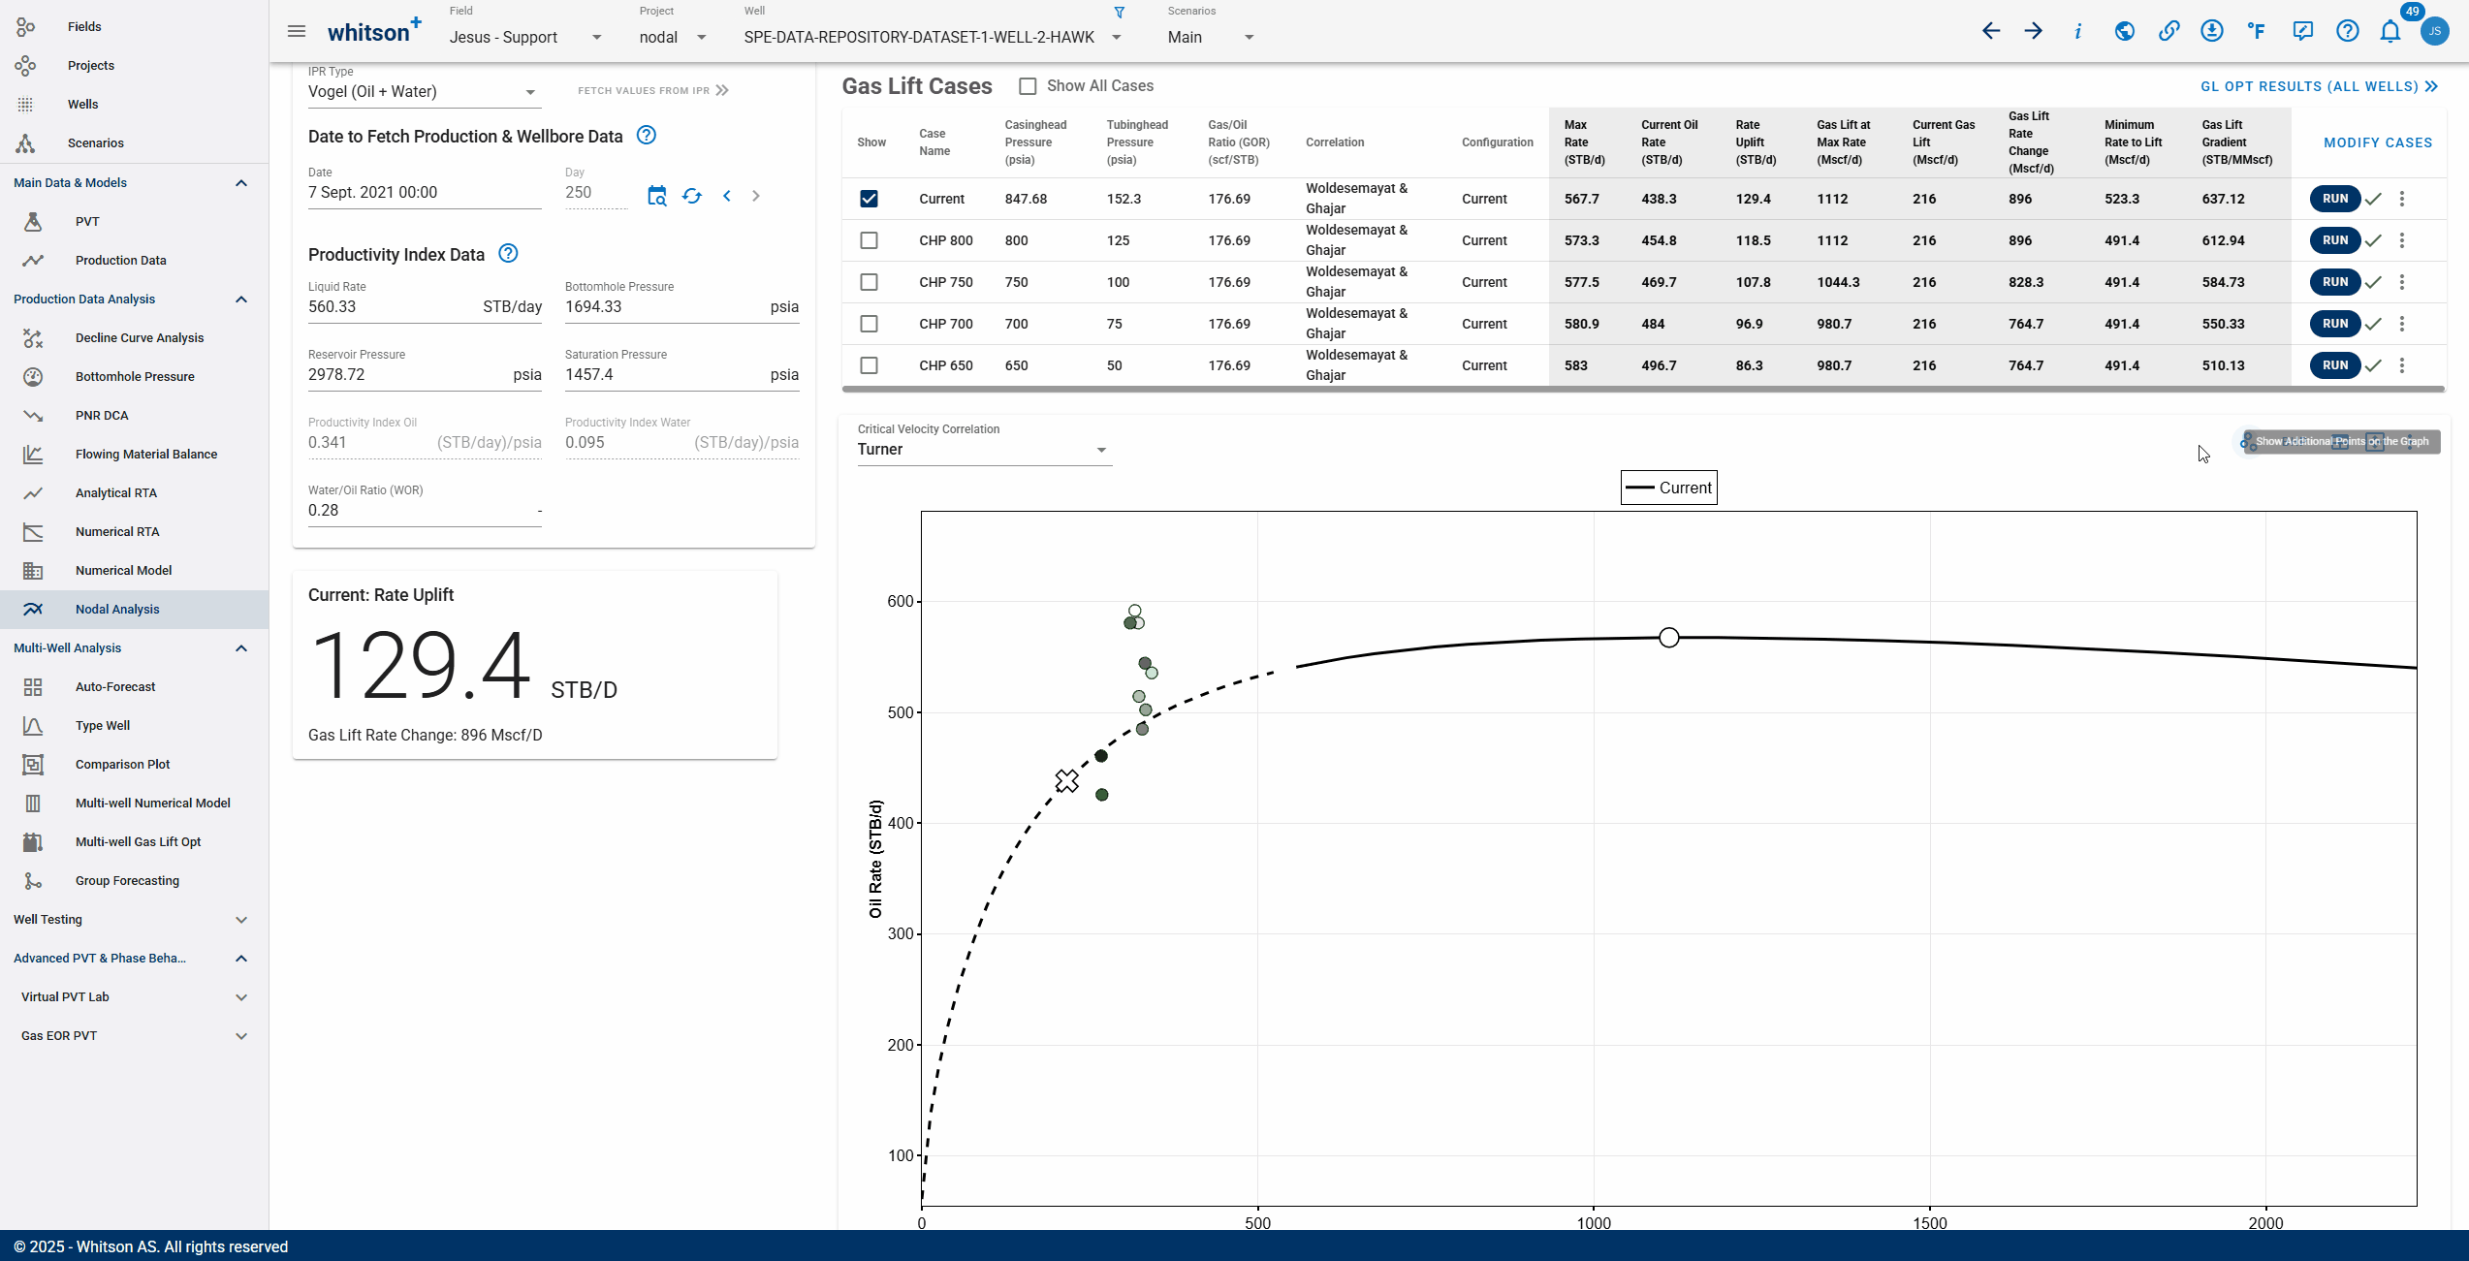Viewport: 2469px width, 1261px height.
Task: Click the max-rate circle marker on curve
Action: 1667,638
